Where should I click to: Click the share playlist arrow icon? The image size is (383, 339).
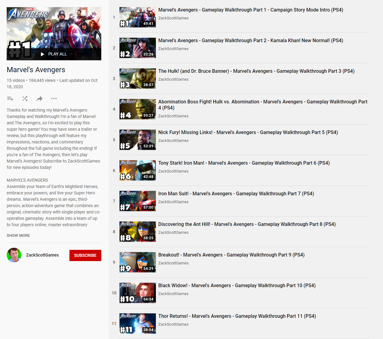[x=39, y=99]
